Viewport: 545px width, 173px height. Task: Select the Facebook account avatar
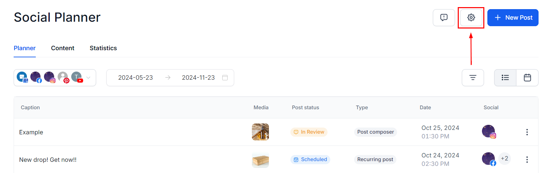(36, 77)
